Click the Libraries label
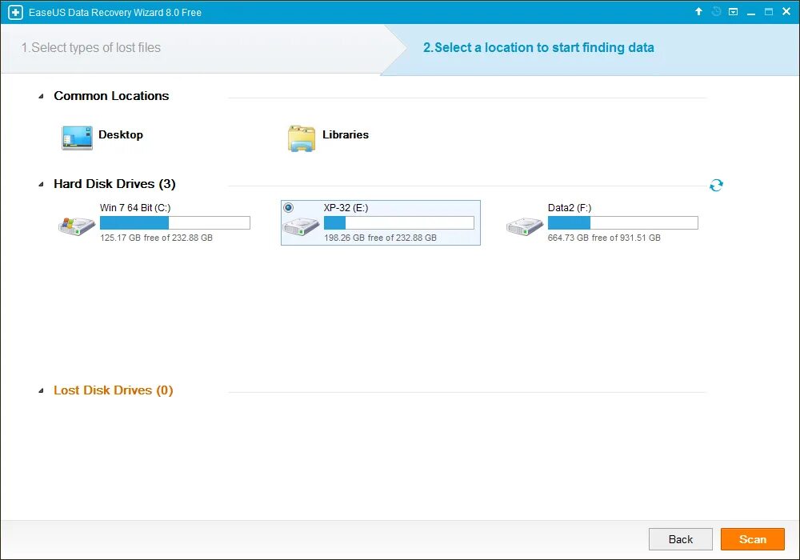Viewport: 800px width, 560px height. pos(346,134)
